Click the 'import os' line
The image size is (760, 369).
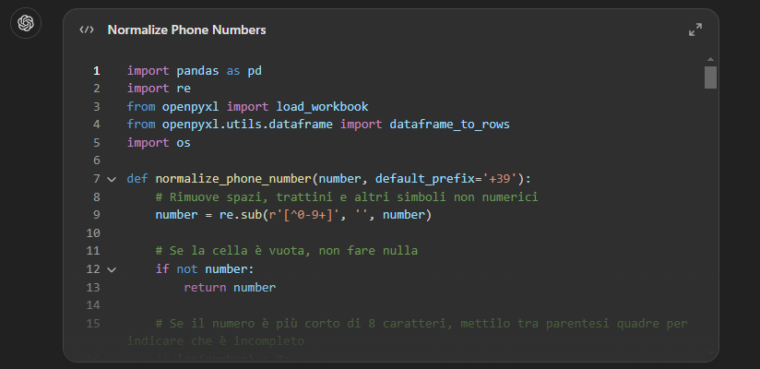(159, 143)
